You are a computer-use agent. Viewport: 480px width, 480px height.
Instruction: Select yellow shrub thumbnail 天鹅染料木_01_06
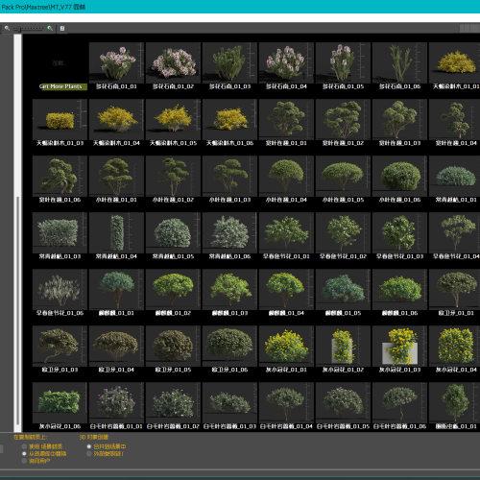click(229, 119)
